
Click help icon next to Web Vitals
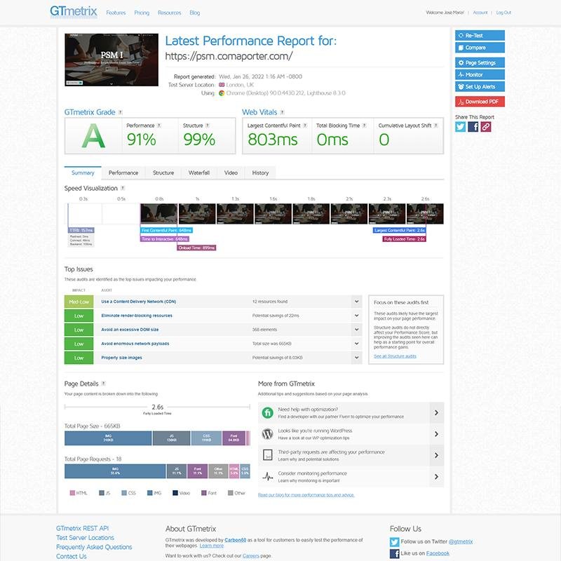tap(283, 112)
